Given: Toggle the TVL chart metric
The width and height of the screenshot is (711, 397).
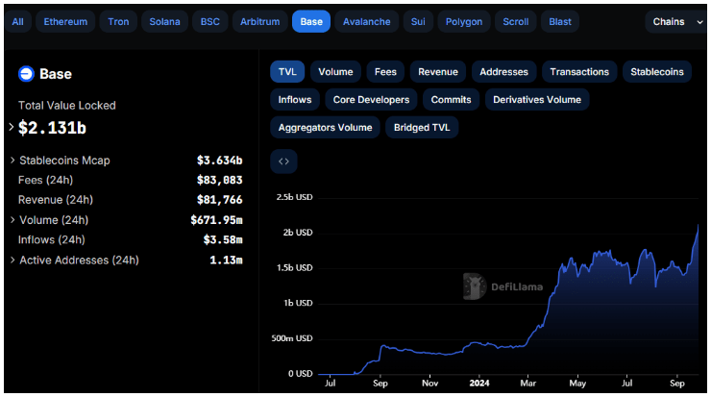Looking at the screenshot, I should 287,72.
